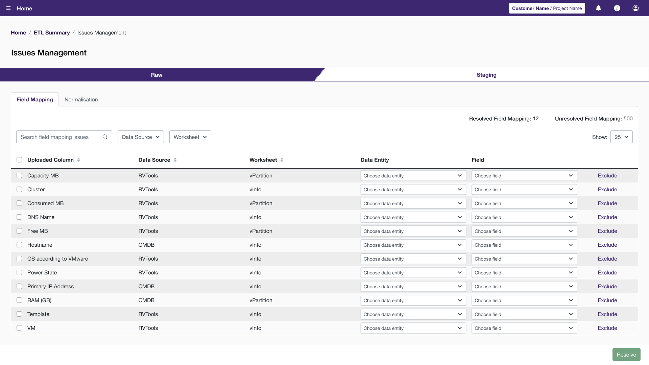This screenshot has width=649, height=365.
Task: Check the Capacity MB row checkbox
Action: coord(19,175)
